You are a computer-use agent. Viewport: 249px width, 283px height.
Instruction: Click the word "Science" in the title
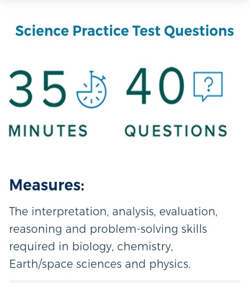42,31
